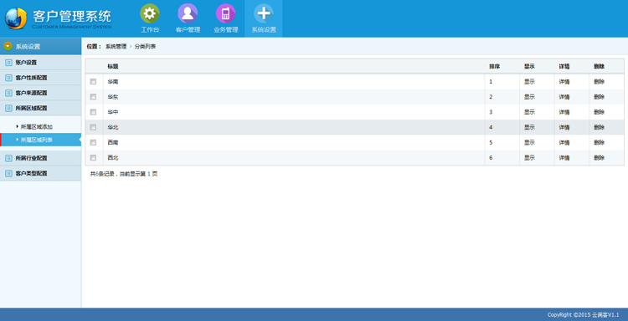Click 显示 link in the 西南 row
This screenshot has height=321, width=628.
click(x=529, y=142)
